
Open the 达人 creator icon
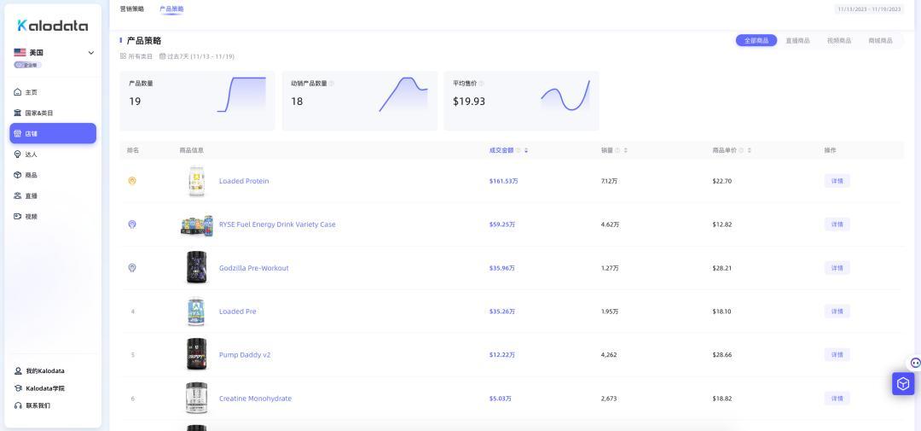click(x=18, y=154)
